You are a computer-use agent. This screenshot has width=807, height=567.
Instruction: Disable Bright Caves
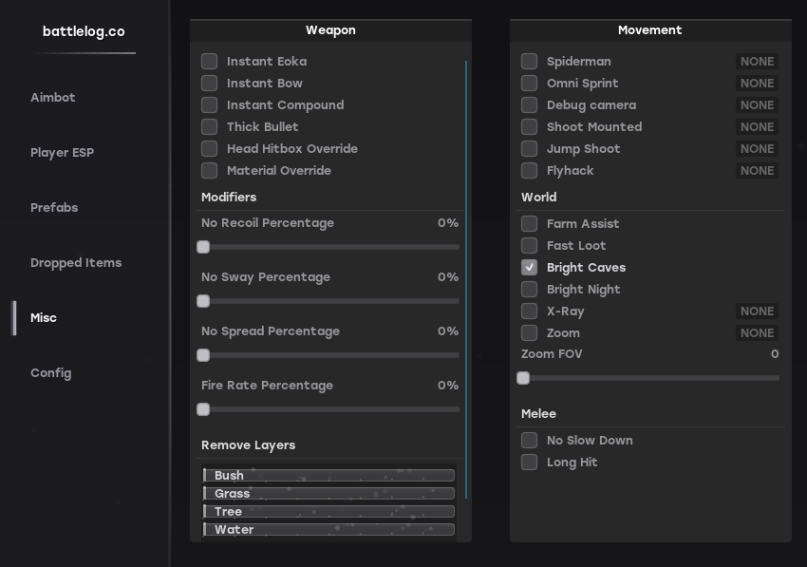coord(529,267)
